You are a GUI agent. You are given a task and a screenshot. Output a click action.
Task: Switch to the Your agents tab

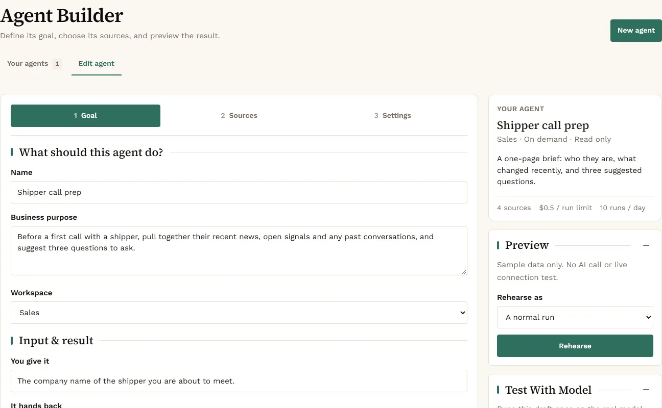pyautogui.click(x=34, y=64)
